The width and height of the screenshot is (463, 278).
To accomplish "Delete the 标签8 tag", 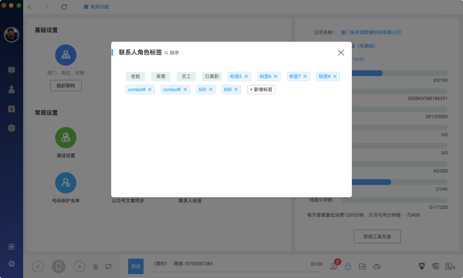I will [335, 76].
